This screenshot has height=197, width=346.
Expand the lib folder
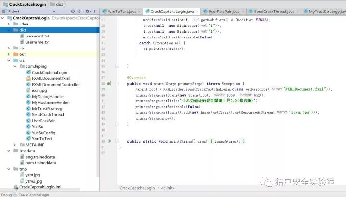point(9,48)
